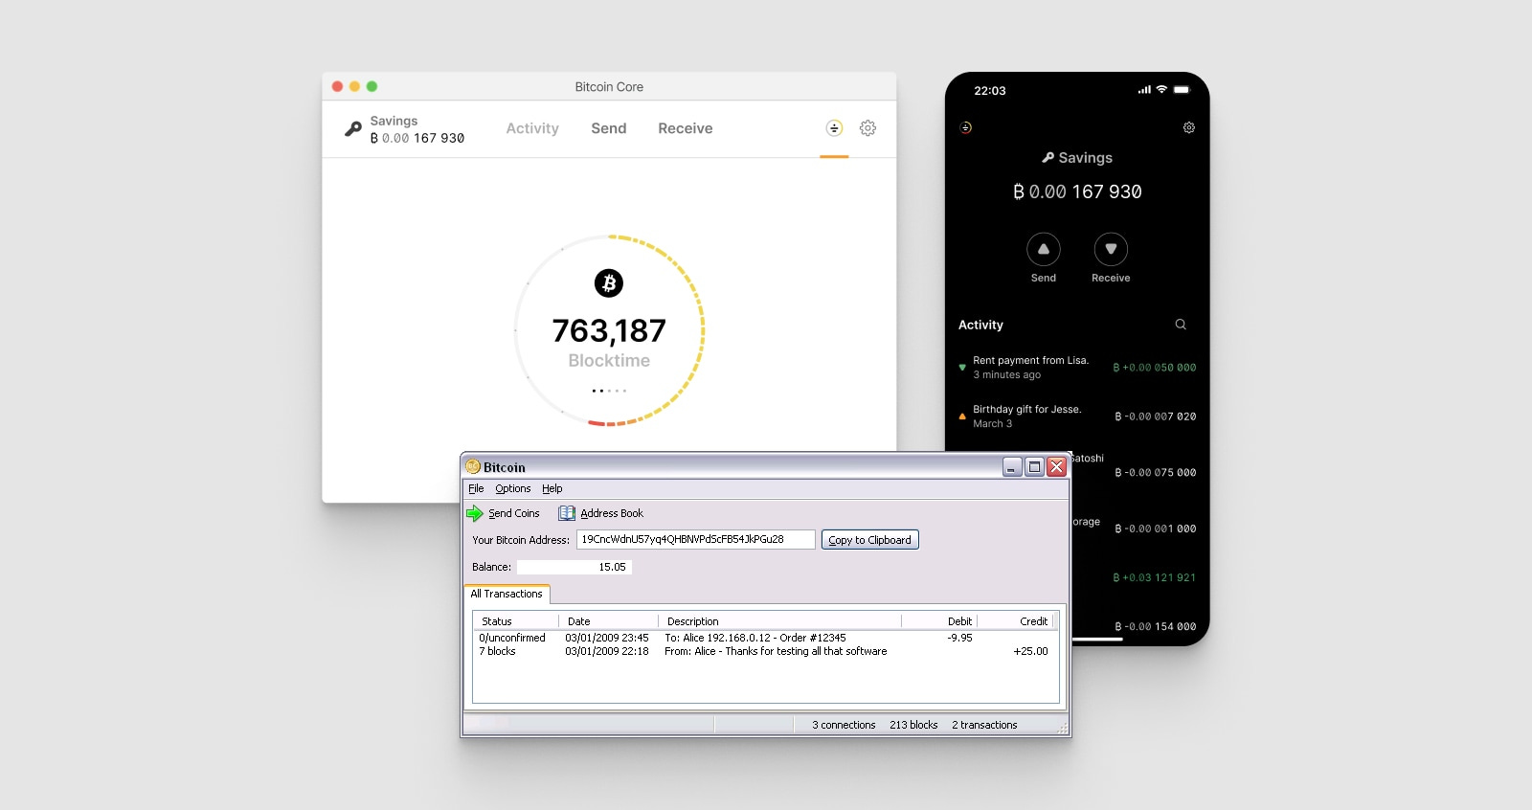Image resolution: width=1532 pixels, height=810 pixels.
Task: Maximize the legacy Bitcoin window
Action: 1034,467
